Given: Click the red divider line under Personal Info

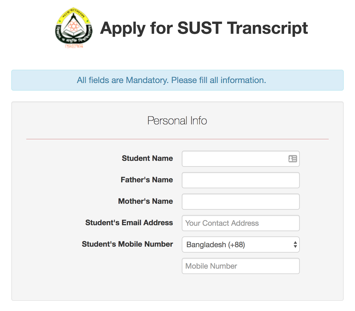Looking at the screenshot, I should [x=177, y=139].
